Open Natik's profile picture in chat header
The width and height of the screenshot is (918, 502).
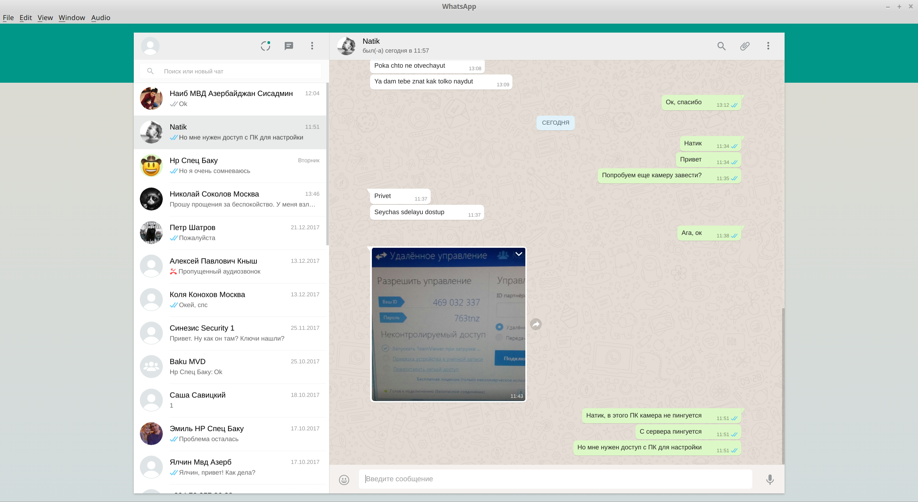(346, 46)
